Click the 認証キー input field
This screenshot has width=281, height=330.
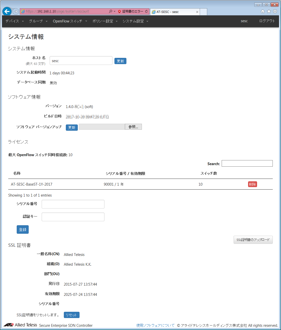(73, 217)
